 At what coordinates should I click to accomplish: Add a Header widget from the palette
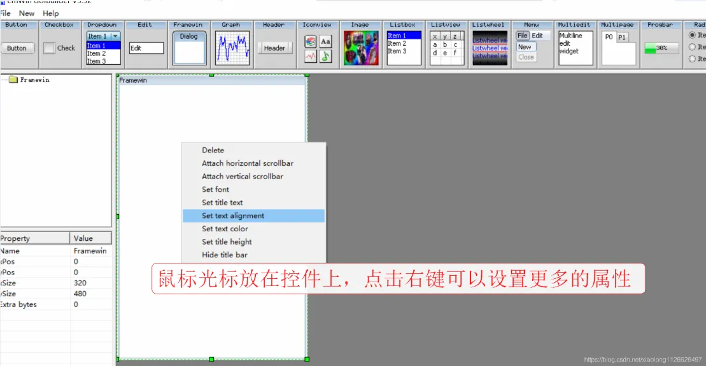[274, 48]
